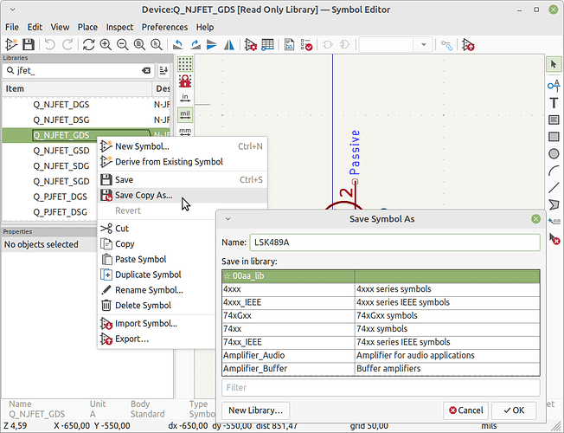Click the library tree sort button
Screen dimensions: 564x433
coord(163,71)
